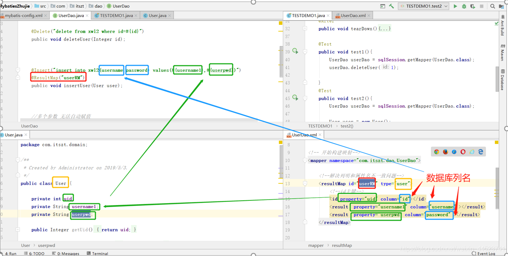The width and height of the screenshot is (508, 256).
Task: Click the horizontal scrollbar in UserDao.java editor
Action: [x=139, y=120]
